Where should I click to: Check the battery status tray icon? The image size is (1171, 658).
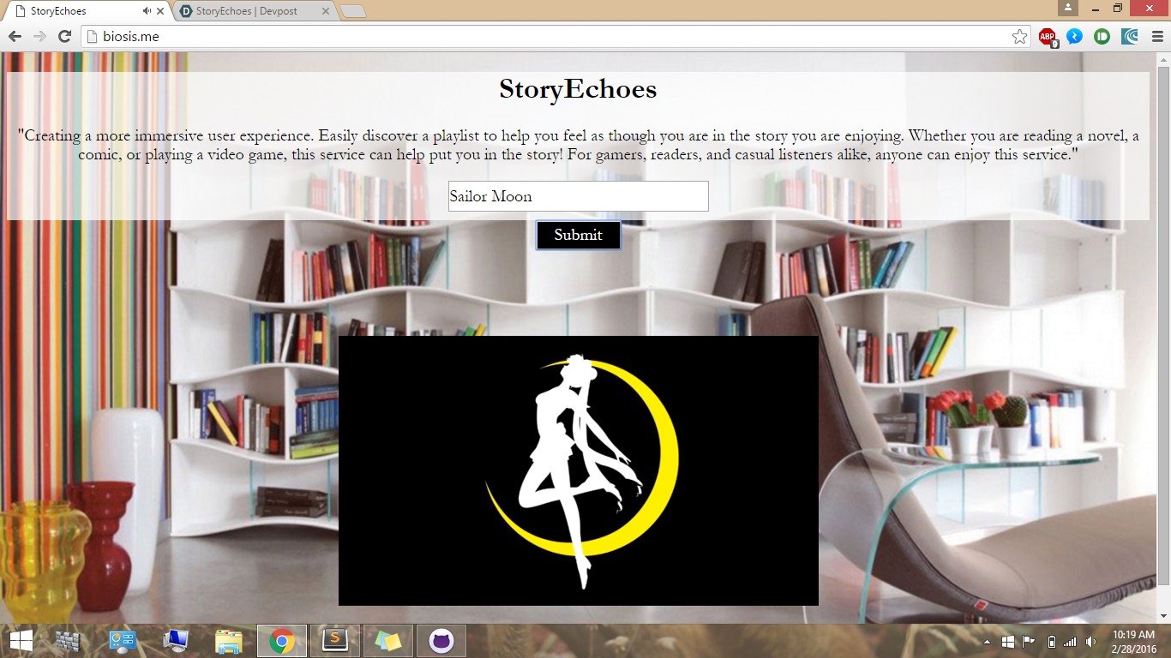[x=1051, y=641]
